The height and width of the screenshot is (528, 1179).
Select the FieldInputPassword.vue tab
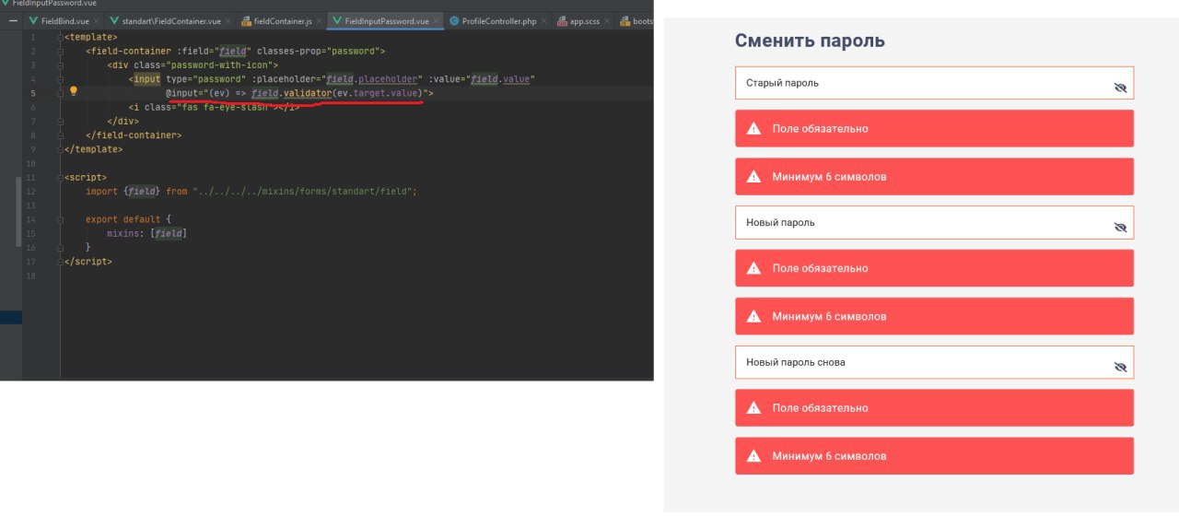(x=386, y=20)
